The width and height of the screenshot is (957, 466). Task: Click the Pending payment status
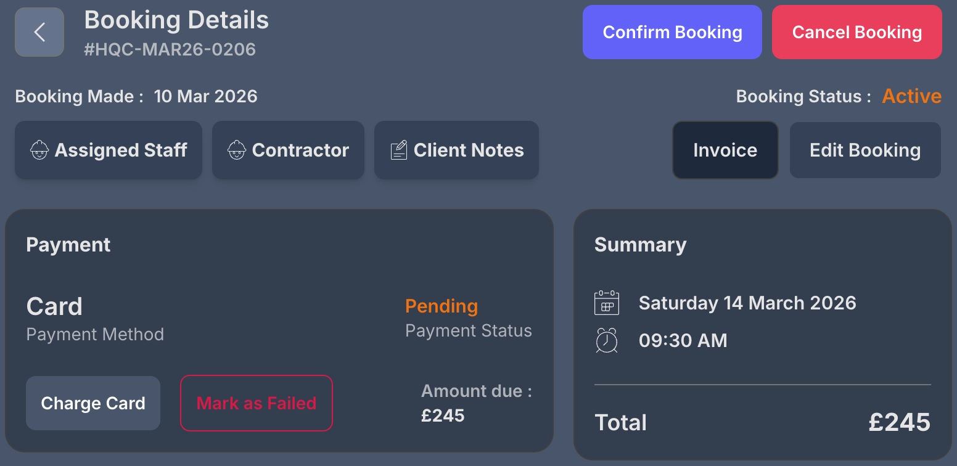442,306
